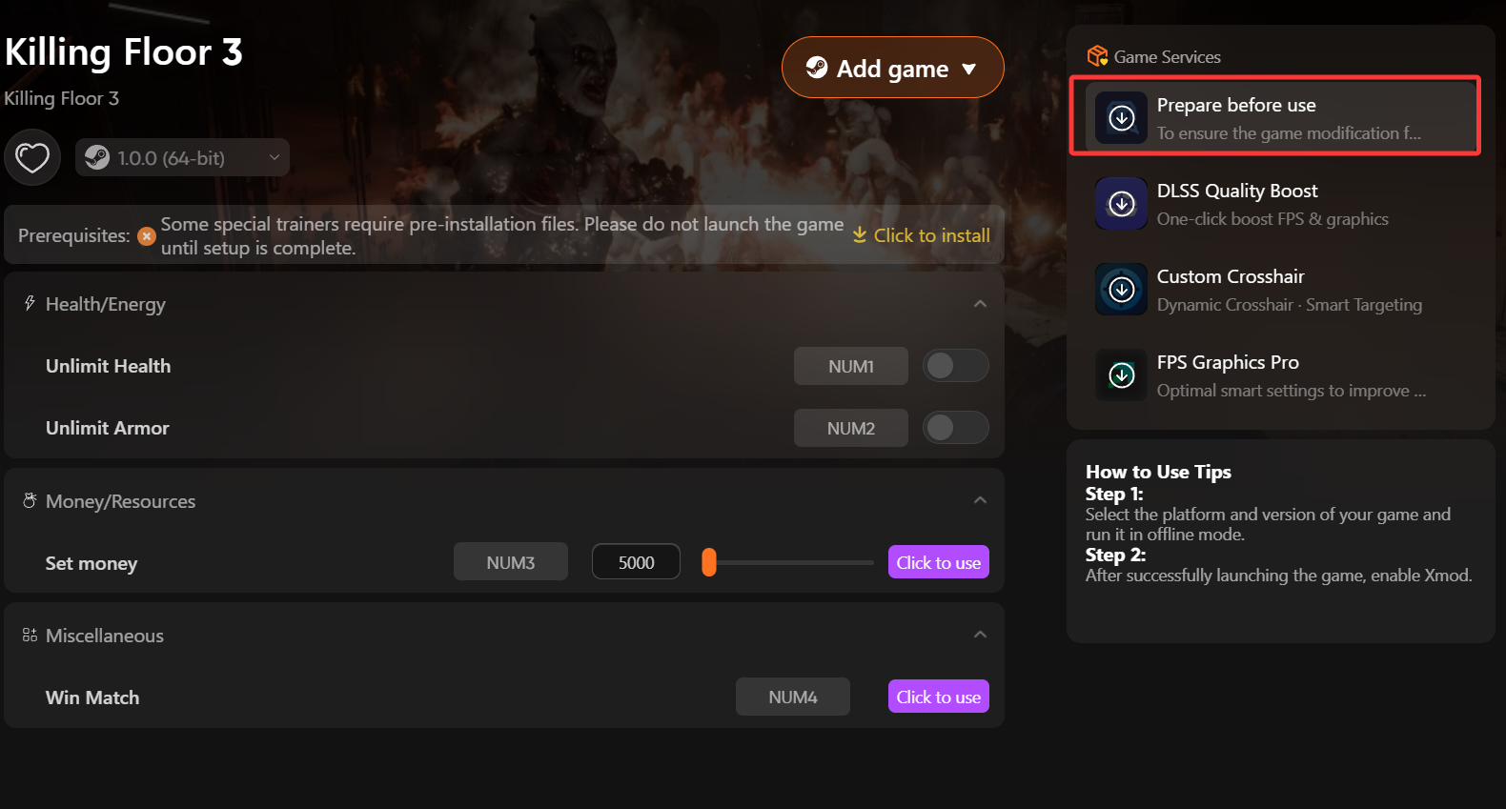Enable the Unlimit Armor toggle

[955, 428]
